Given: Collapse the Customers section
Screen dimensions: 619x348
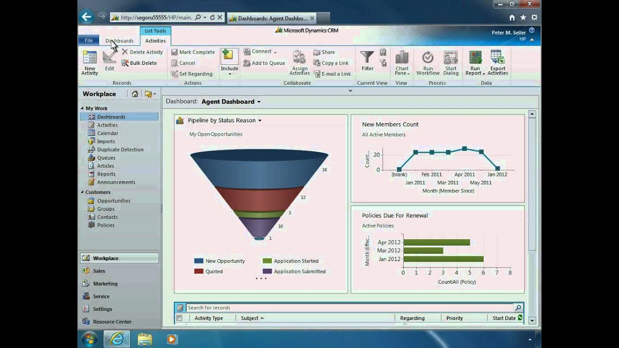Looking at the screenshot, I should (x=82, y=192).
